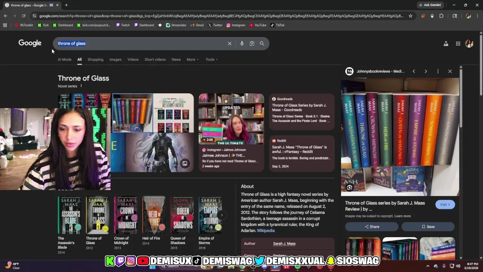This screenshot has width=483, height=272.
Task: Open the bookmarks bar apps grid icon
Action: [5, 25]
